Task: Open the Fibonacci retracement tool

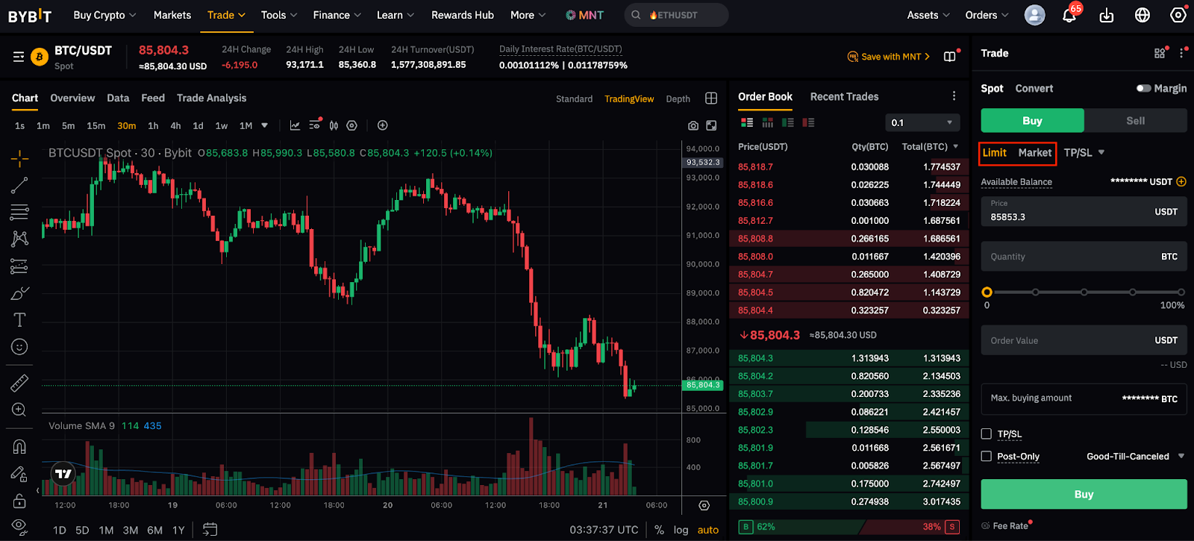Action: (x=19, y=212)
